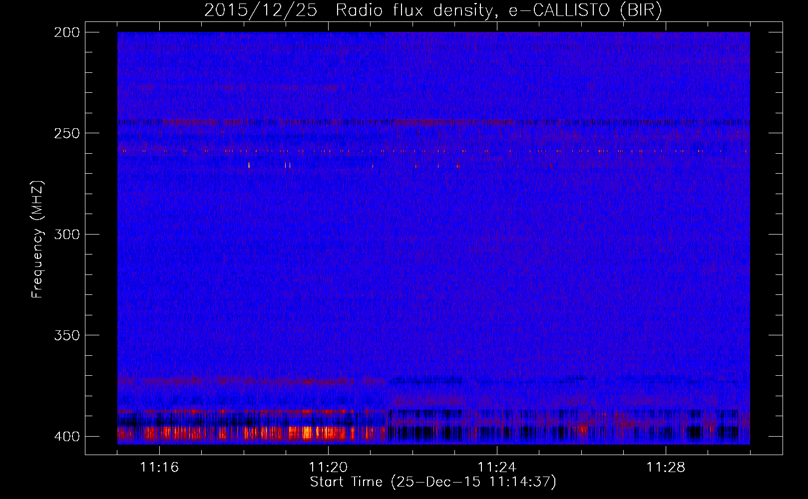
Task: Click the 'Frequency (MHZ)' axis label
Action: pyautogui.click(x=37, y=240)
